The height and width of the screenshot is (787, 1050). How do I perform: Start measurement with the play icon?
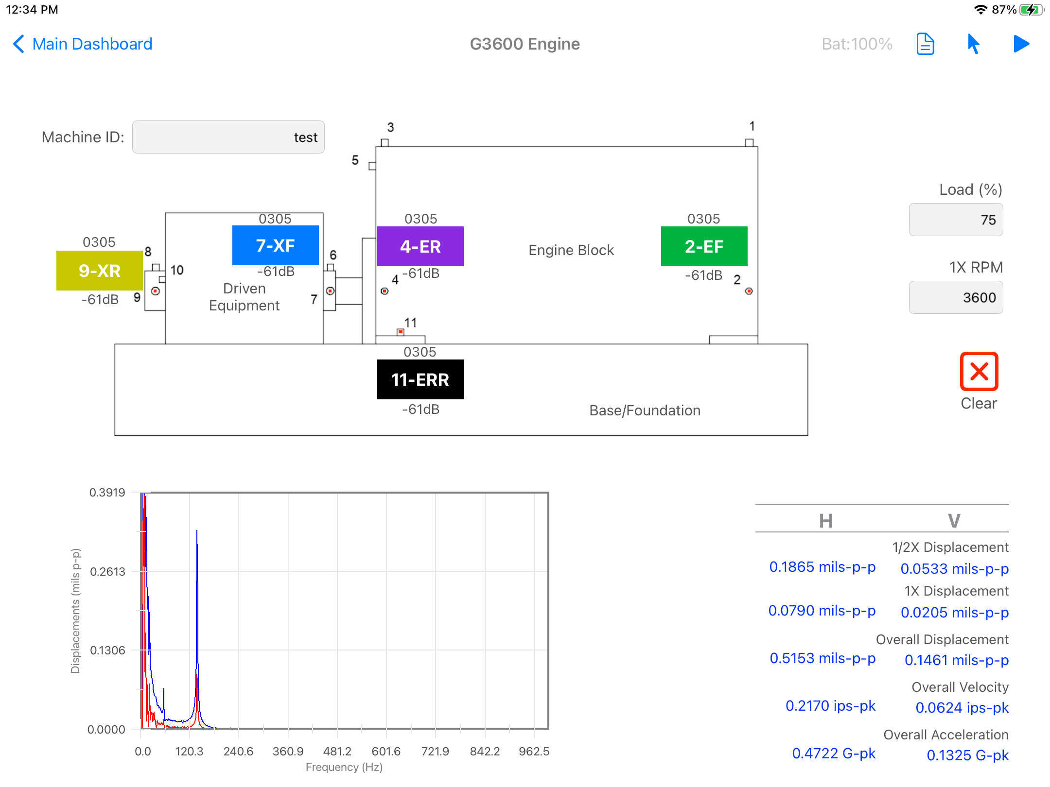(x=1021, y=44)
